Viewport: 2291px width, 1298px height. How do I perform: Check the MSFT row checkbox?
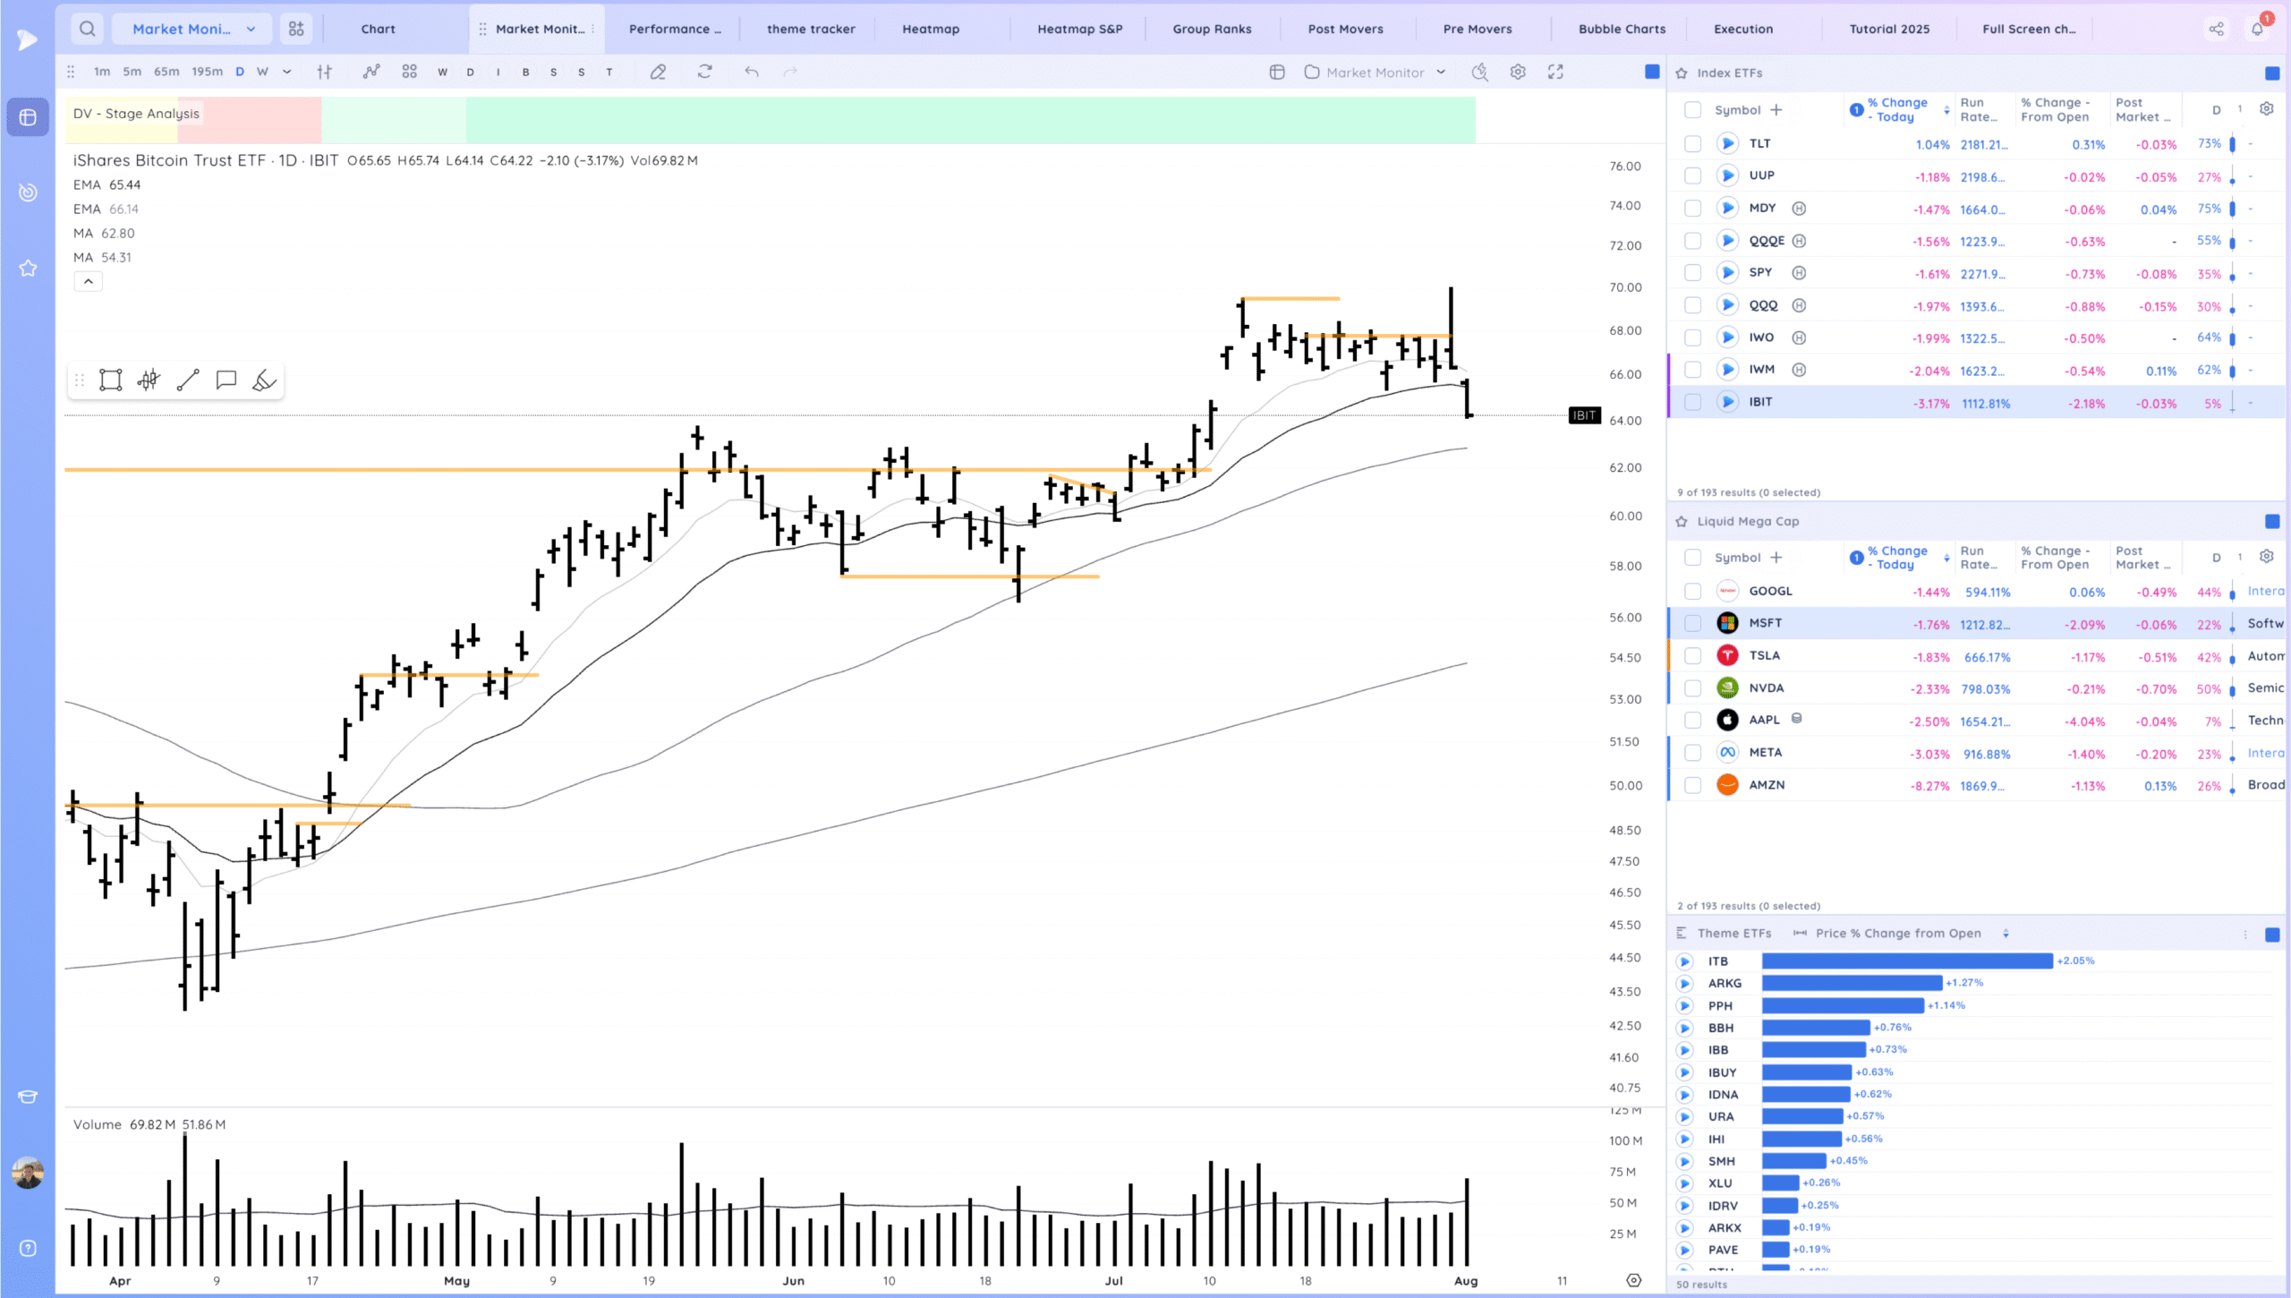(x=1692, y=623)
